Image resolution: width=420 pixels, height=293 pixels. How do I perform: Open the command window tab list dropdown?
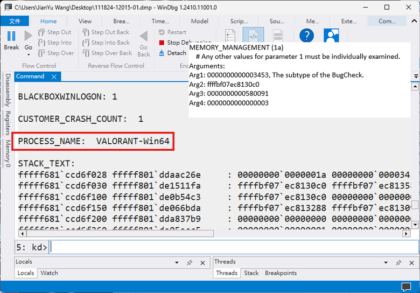416,76
